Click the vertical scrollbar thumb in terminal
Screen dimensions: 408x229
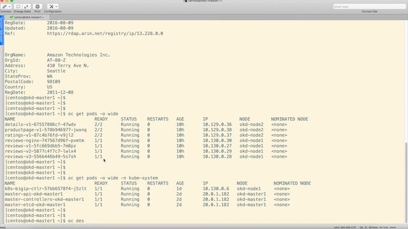pos(407,182)
